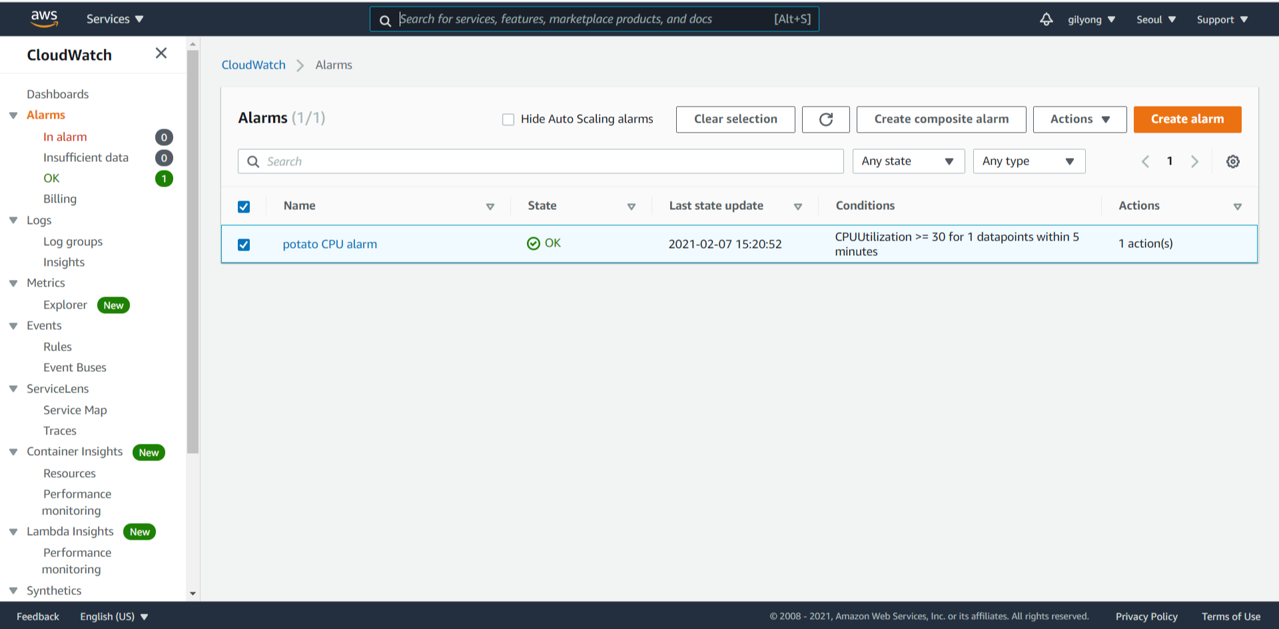Click the sidebar scroll down arrow
Viewport: 1279px width, 629px height.
193,593
